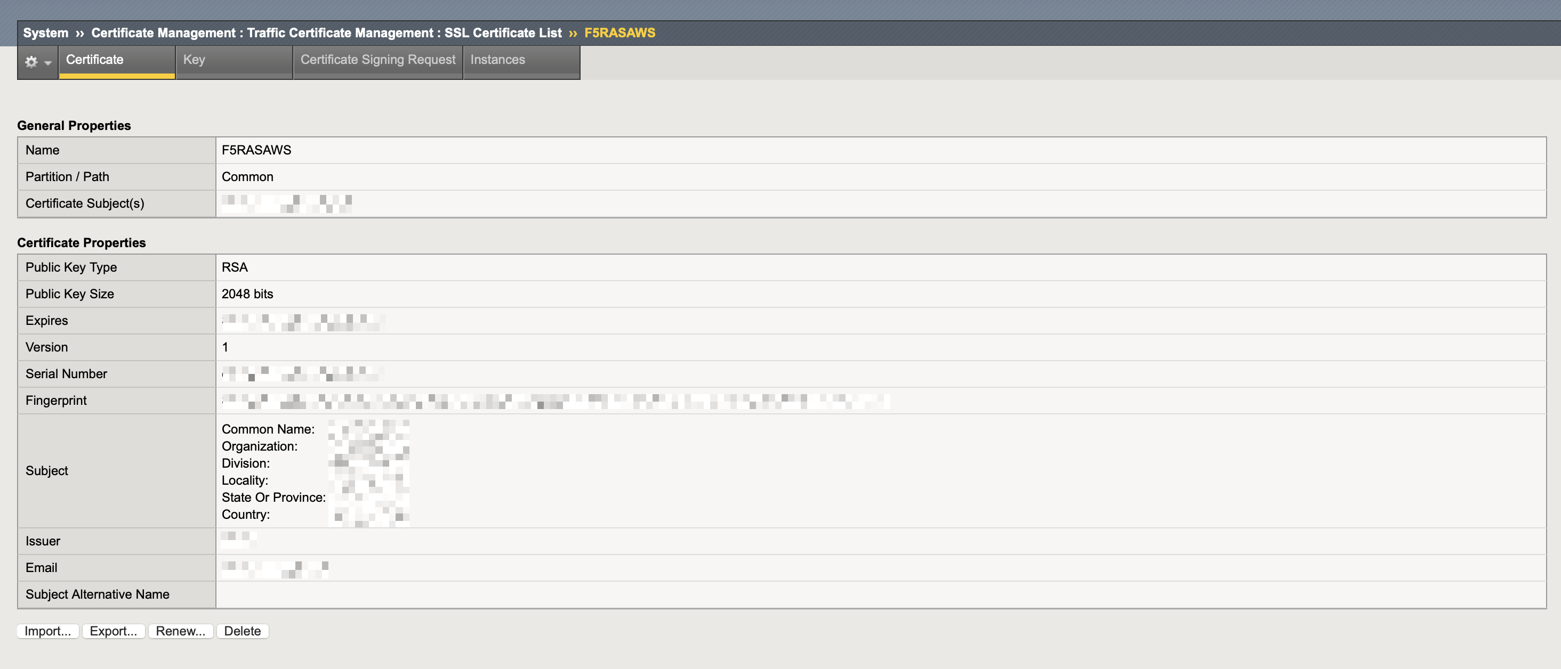Delete the F5RASAWS certificate
The image size is (1561, 669).
pyautogui.click(x=243, y=631)
